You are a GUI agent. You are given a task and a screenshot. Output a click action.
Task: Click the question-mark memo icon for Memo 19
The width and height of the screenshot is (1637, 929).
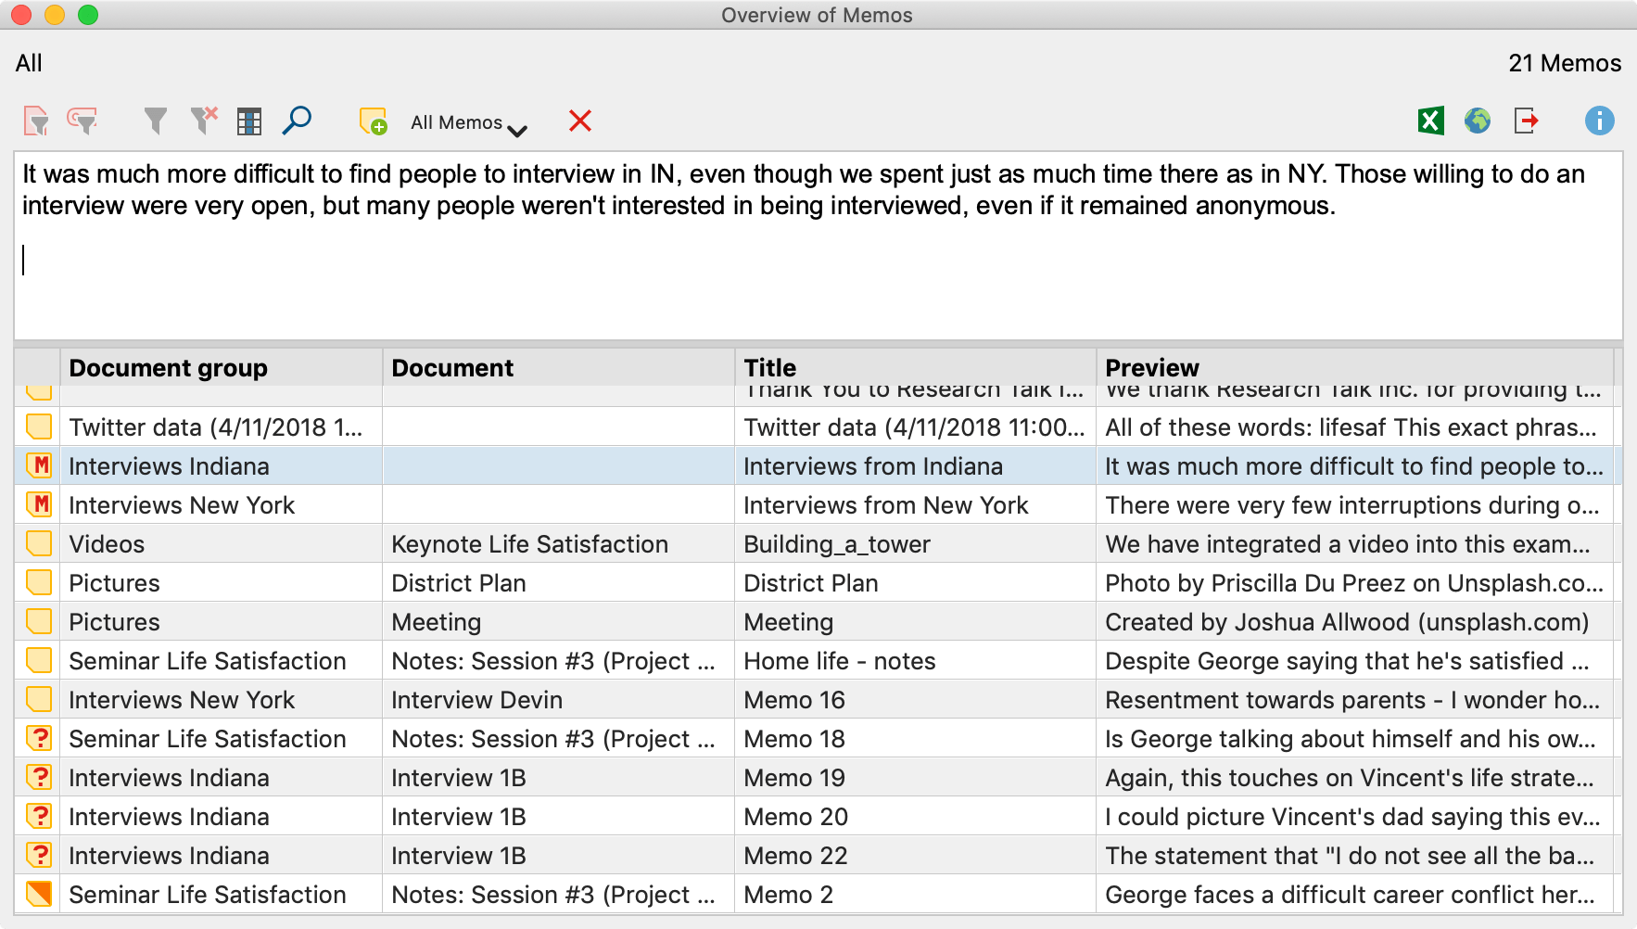tap(39, 777)
